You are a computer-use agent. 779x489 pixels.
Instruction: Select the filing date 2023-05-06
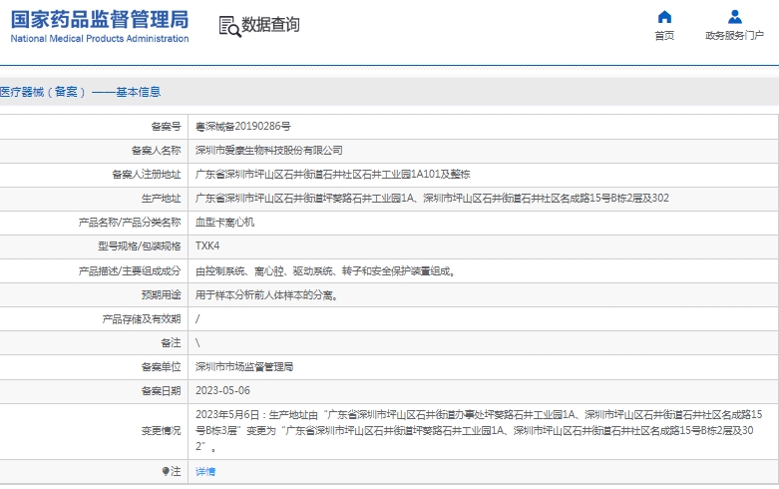click(222, 390)
